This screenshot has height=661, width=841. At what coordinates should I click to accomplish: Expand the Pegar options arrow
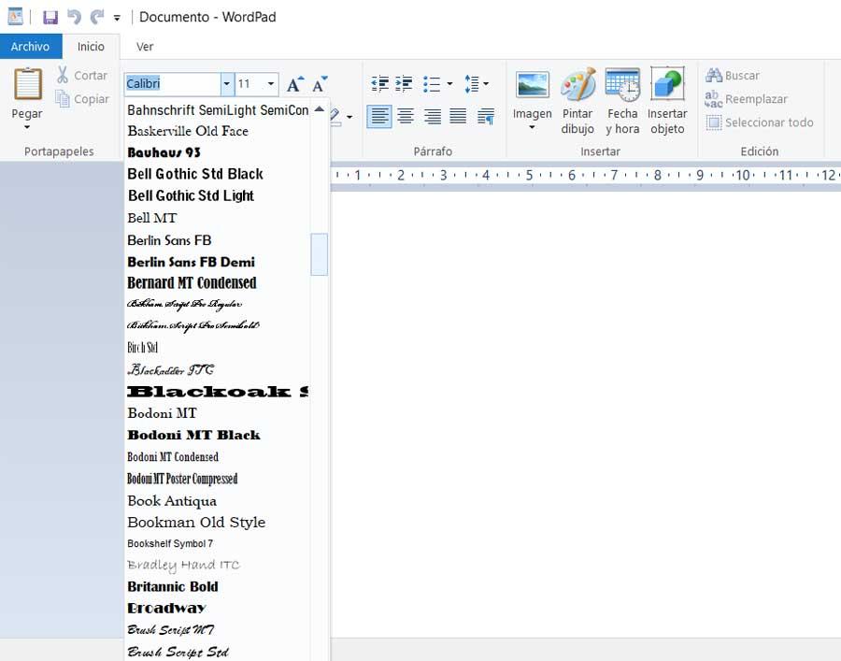pyautogui.click(x=27, y=128)
